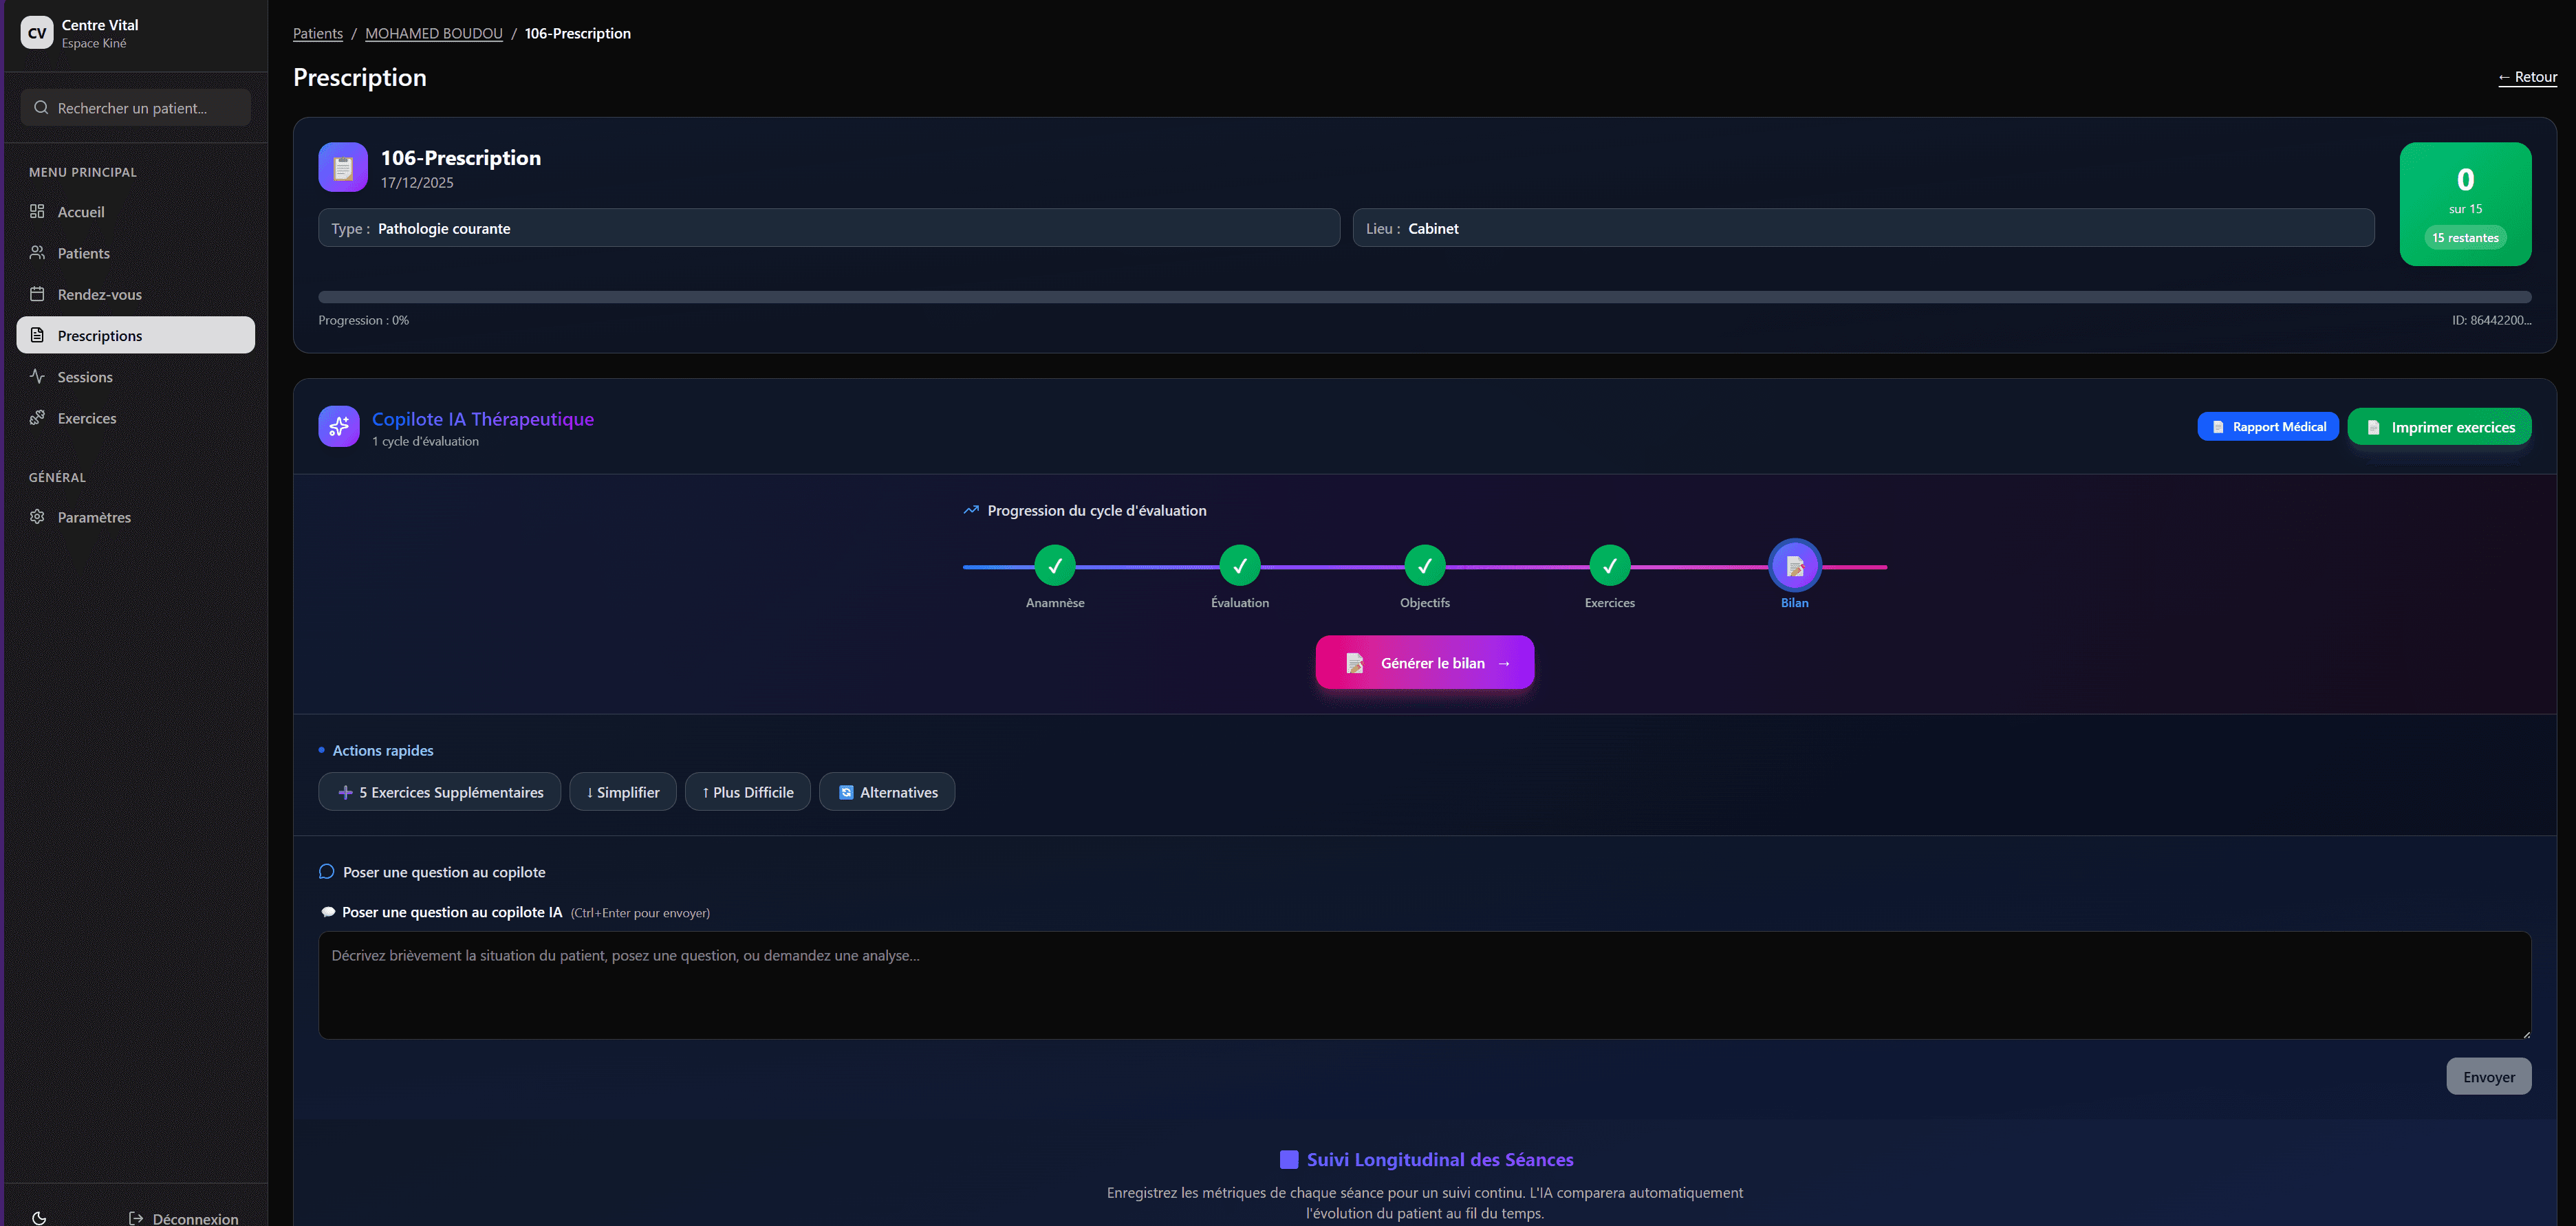Follow the MOHAMED BOUDOU breadcrumb link
Screen dimensions: 2576x1226
point(433,33)
